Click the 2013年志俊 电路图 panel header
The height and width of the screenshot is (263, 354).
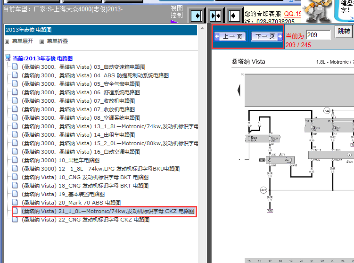point(101,30)
